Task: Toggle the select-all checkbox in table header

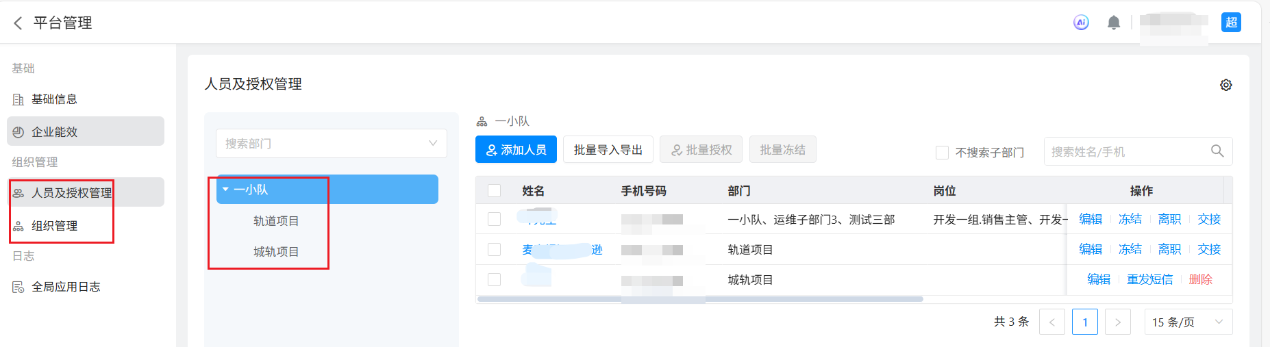Action: [x=494, y=191]
